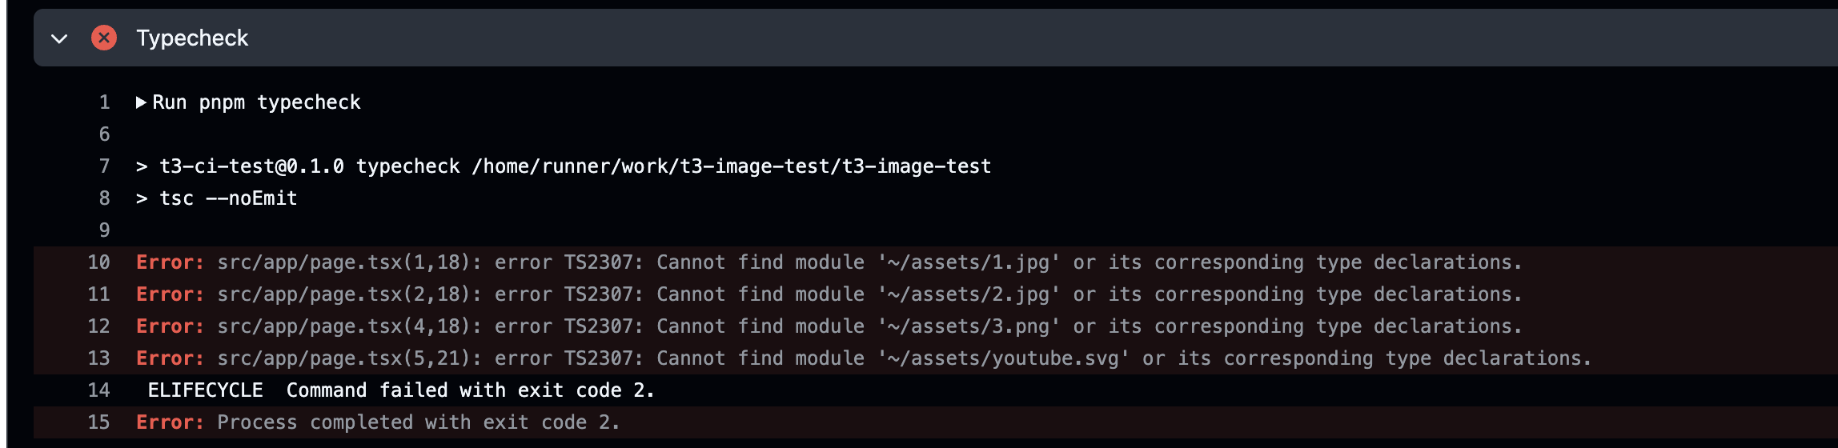Screen dimensions: 1838x448
Task: Click the ELIFECYCLE command failed line
Action: click(401, 390)
